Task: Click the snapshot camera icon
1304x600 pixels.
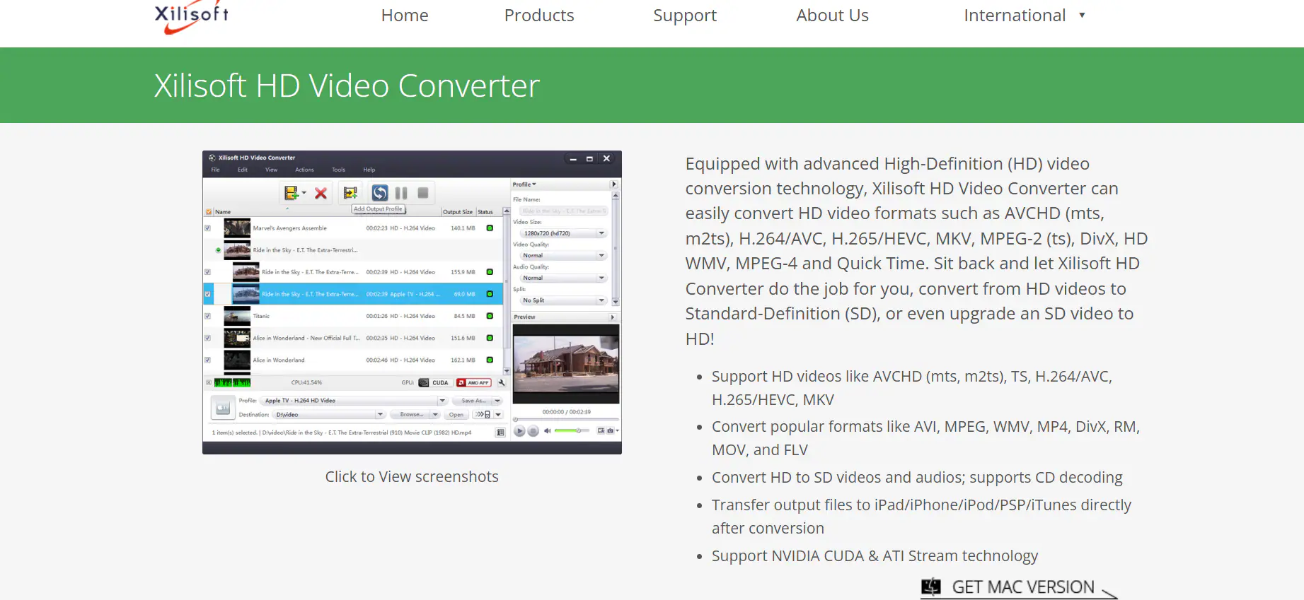Action: click(x=610, y=430)
